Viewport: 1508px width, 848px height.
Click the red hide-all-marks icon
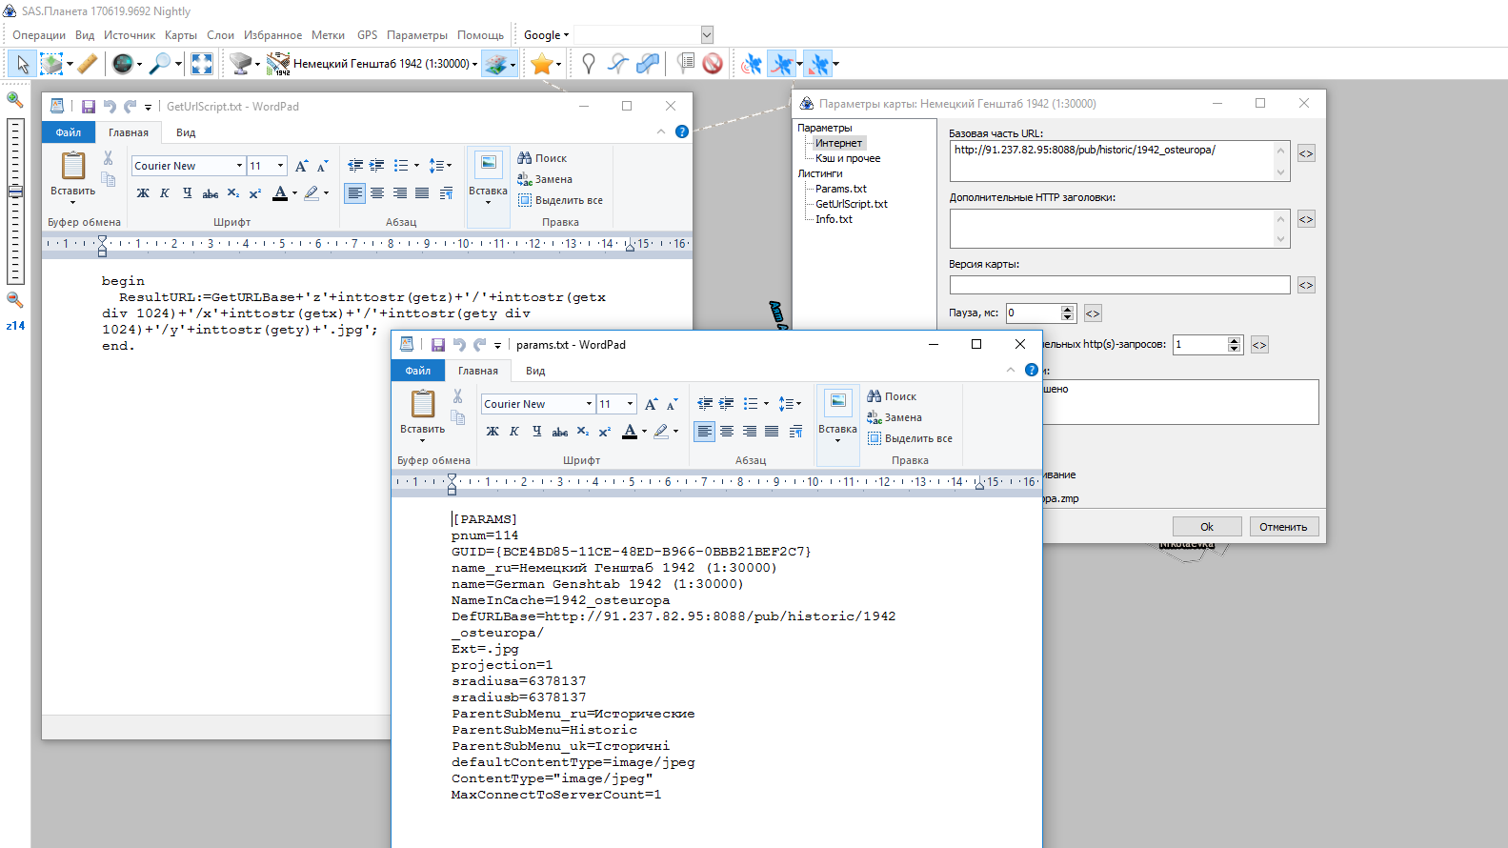coord(713,64)
